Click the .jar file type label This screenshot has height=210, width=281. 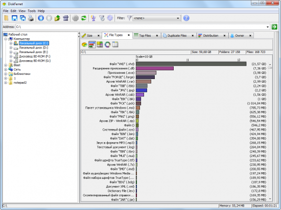click(x=123, y=200)
